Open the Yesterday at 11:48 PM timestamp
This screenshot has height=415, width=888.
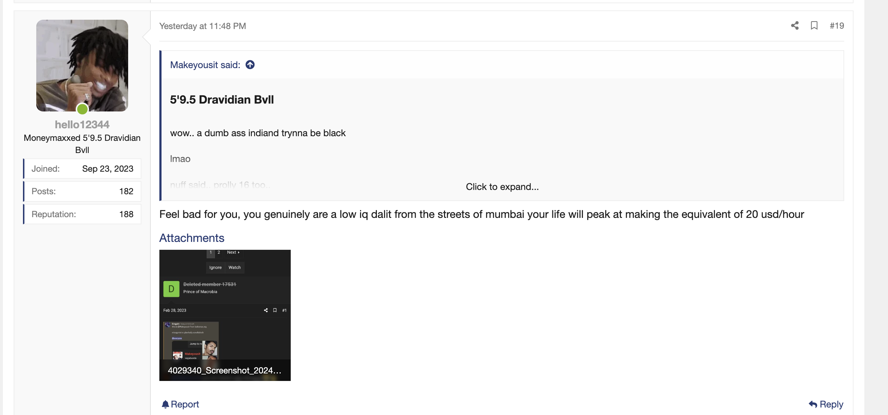[x=202, y=26]
